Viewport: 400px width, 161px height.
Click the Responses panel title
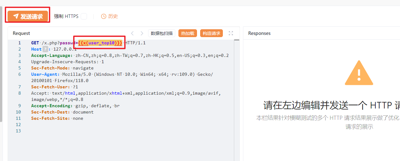[259, 33]
